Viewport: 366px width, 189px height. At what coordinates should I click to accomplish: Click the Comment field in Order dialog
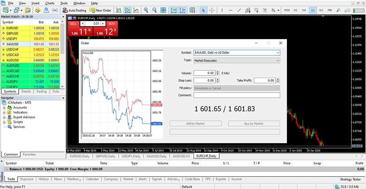click(237, 95)
